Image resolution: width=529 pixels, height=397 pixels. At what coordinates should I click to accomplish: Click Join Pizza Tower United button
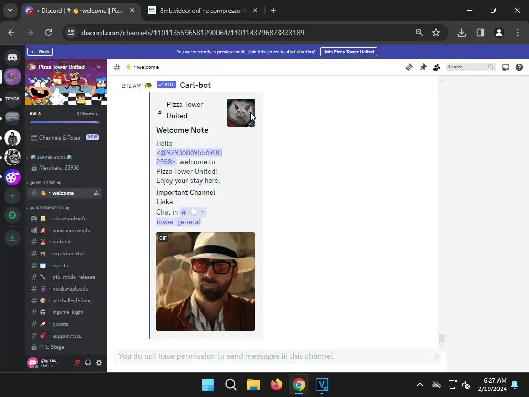point(349,52)
